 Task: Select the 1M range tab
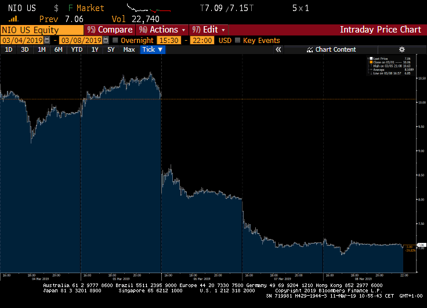[41, 49]
